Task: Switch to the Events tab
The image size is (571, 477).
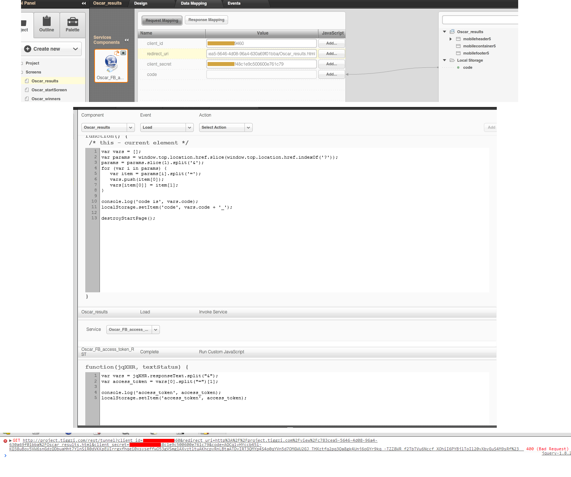Action: [x=234, y=3]
